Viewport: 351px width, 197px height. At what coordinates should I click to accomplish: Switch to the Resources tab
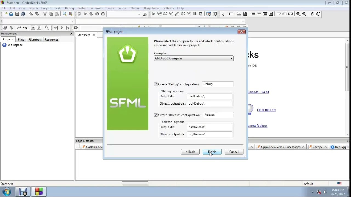(52, 40)
